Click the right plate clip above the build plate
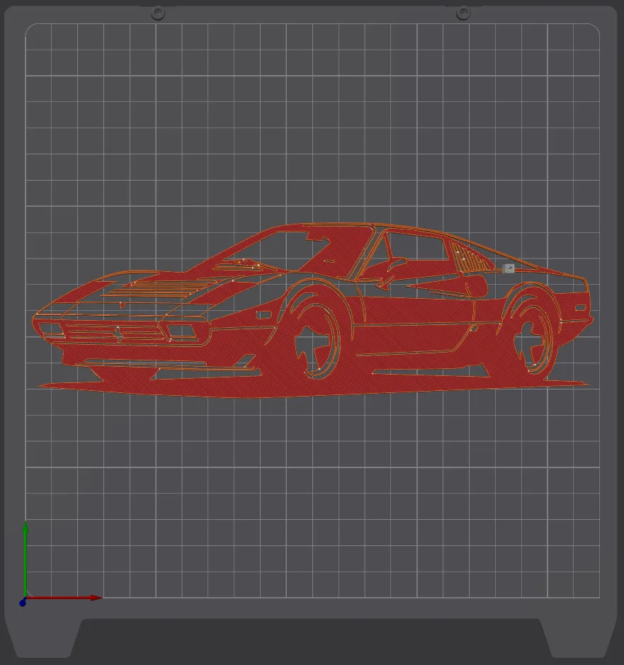This screenshot has height=665, width=624. (464, 11)
